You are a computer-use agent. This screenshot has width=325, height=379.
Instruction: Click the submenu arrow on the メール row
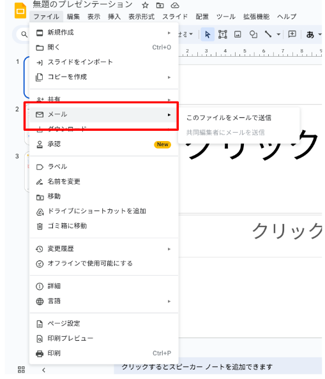[169, 115]
